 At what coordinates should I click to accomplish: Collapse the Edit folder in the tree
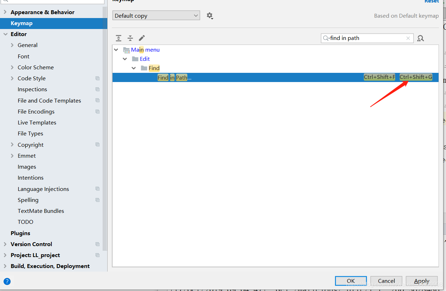[x=125, y=59]
